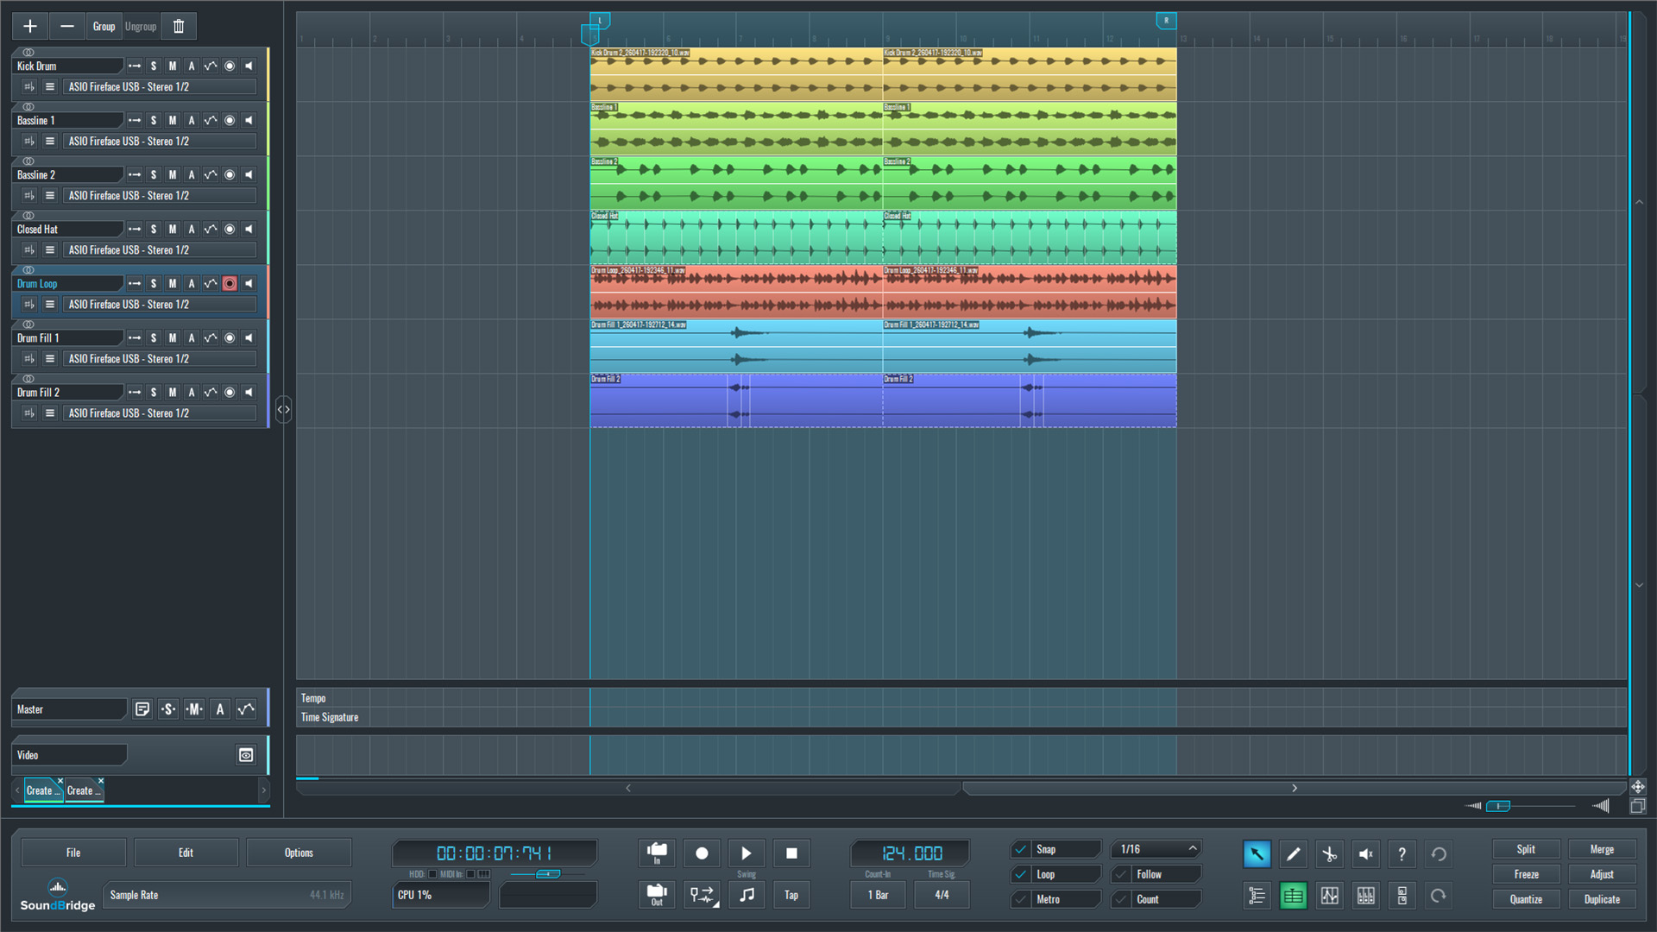
Task: Enable the Follow checkbox
Action: [x=1121, y=874]
